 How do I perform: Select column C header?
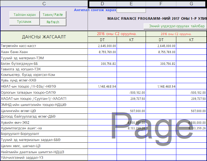[44, 4]
